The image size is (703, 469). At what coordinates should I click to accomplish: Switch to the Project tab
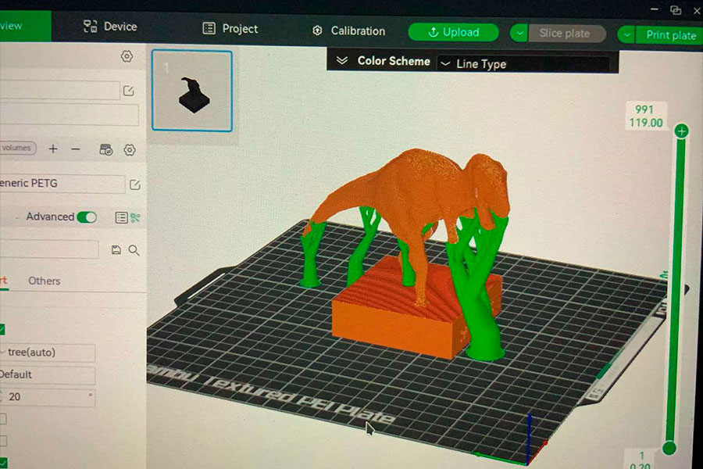(x=230, y=28)
